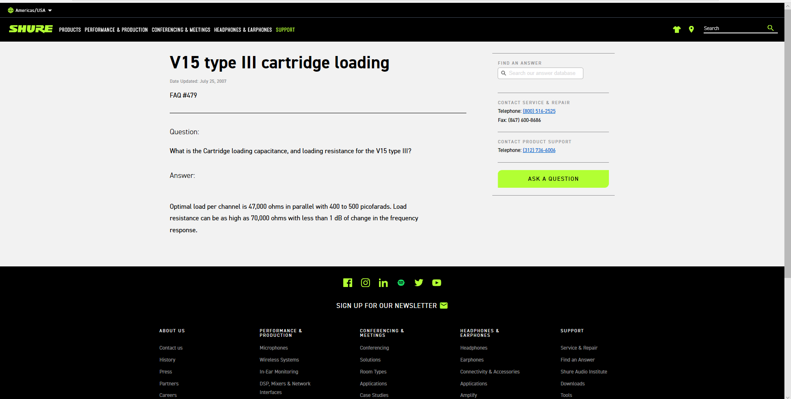Open DSP, Mixers & Network Interfaces link
The width and height of the screenshot is (791, 399).
pyautogui.click(x=285, y=388)
